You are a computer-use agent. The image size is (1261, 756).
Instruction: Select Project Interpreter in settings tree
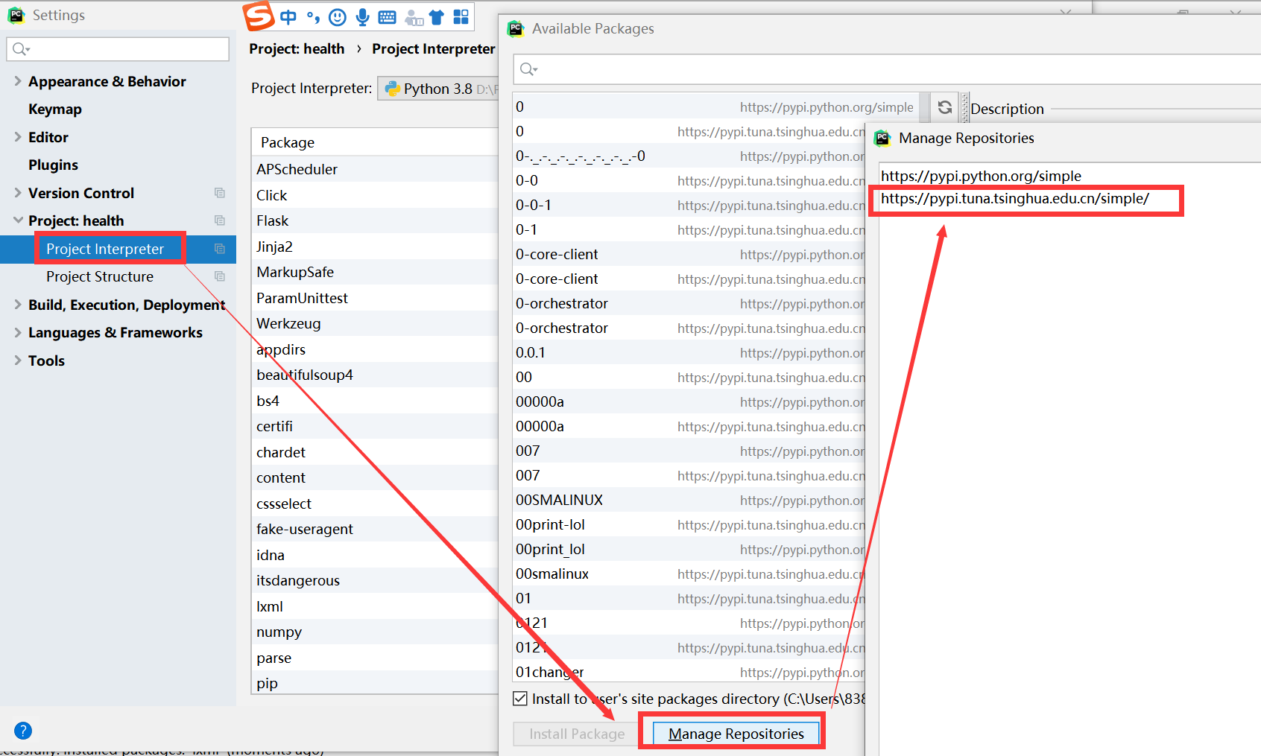pyautogui.click(x=105, y=249)
